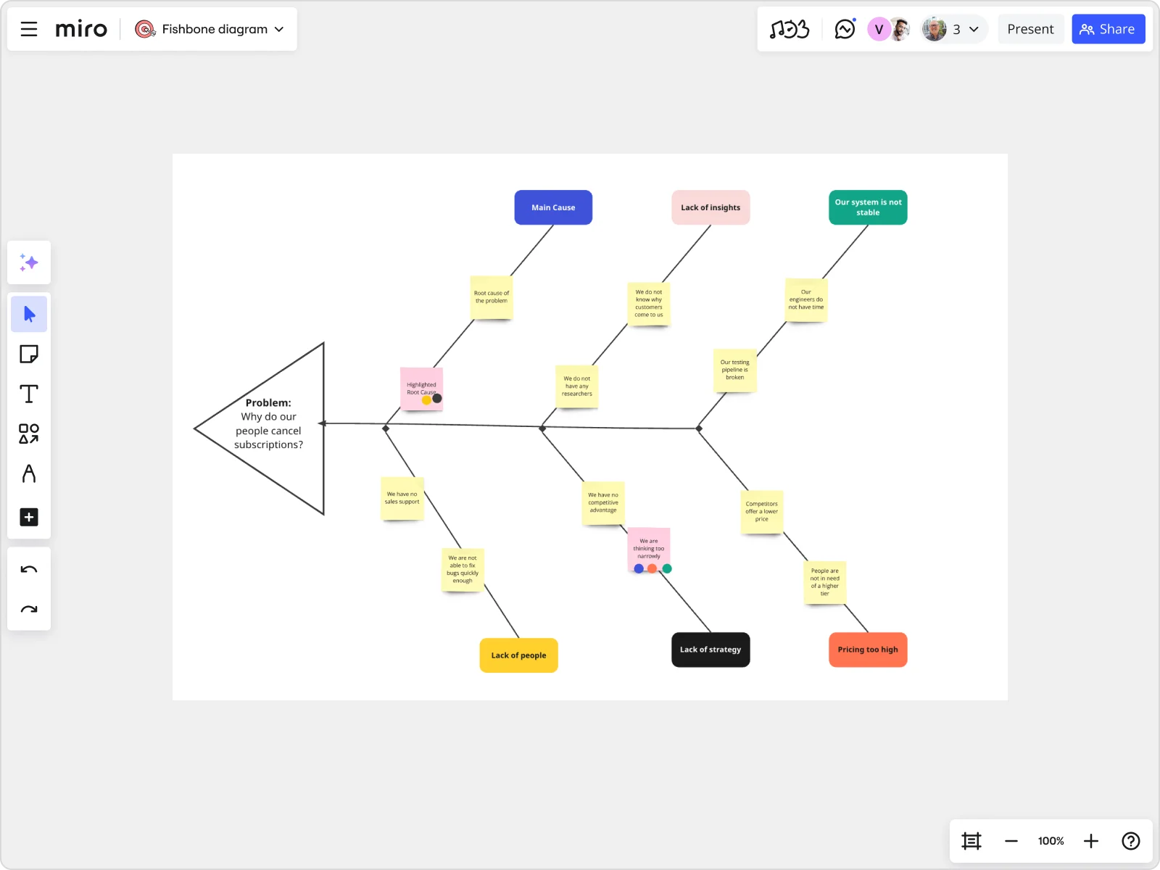Choose the Text tool
The height and width of the screenshot is (870, 1160).
click(29, 394)
